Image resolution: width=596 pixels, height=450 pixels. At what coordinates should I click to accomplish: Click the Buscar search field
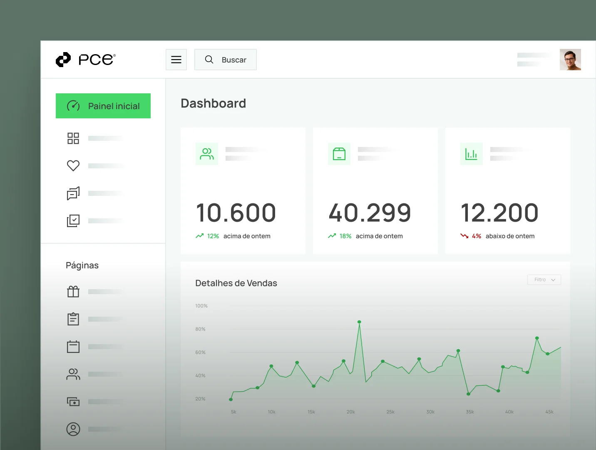pyautogui.click(x=225, y=60)
